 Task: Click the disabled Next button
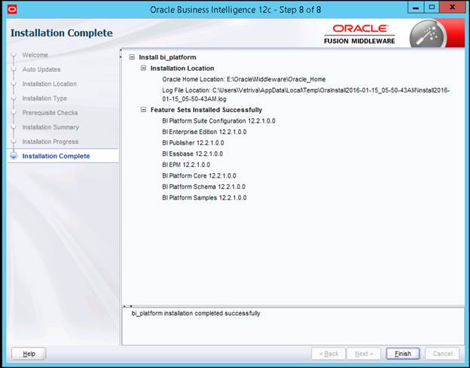pyautogui.click(x=364, y=354)
